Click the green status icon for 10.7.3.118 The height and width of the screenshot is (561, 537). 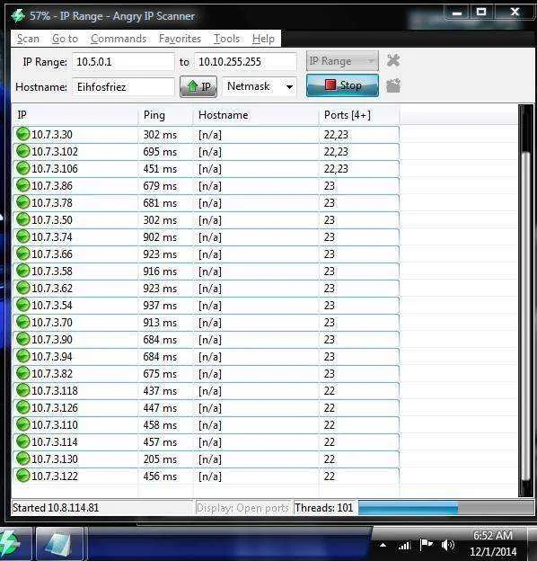tap(22, 390)
